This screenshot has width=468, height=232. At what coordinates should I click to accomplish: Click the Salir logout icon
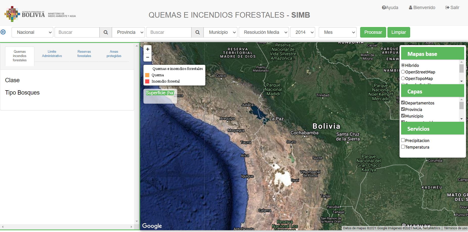click(447, 8)
